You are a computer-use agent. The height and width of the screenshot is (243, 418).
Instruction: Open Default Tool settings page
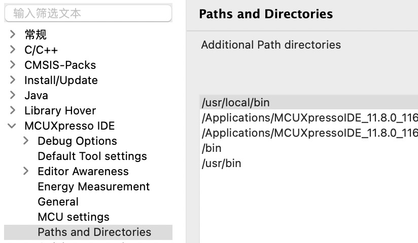point(92,156)
